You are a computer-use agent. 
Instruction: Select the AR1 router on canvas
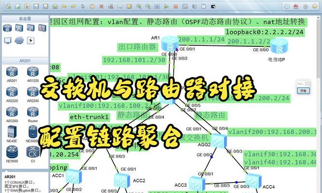pos(170,43)
